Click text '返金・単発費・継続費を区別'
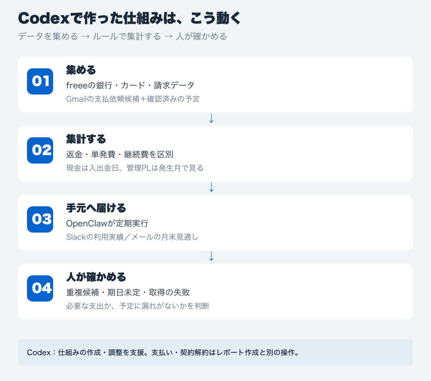 (120, 154)
